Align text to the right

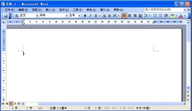(x=135, y=16)
